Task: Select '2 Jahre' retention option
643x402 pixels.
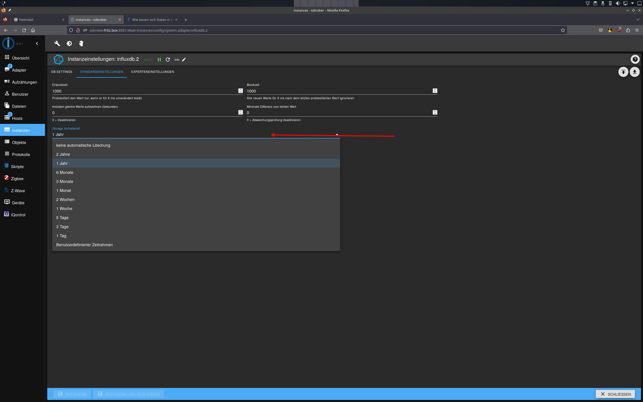Action: [196, 154]
